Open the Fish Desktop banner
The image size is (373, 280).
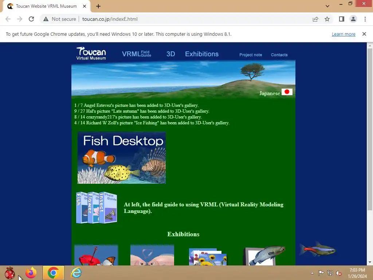tap(122, 158)
